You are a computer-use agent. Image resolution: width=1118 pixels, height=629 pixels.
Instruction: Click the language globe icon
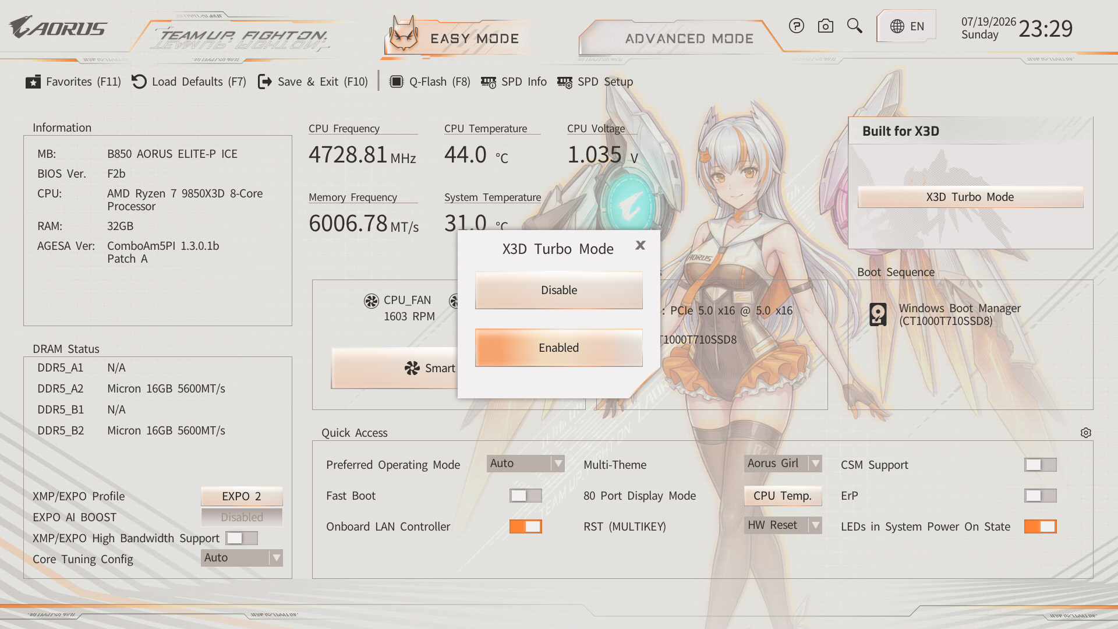(x=897, y=26)
